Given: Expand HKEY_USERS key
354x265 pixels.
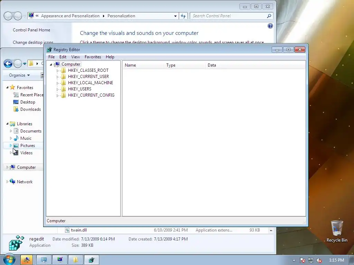Looking at the screenshot, I should (x=57, y=89).
